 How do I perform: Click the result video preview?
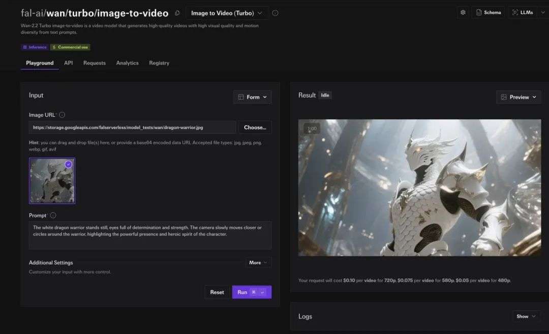coord(419,188)
